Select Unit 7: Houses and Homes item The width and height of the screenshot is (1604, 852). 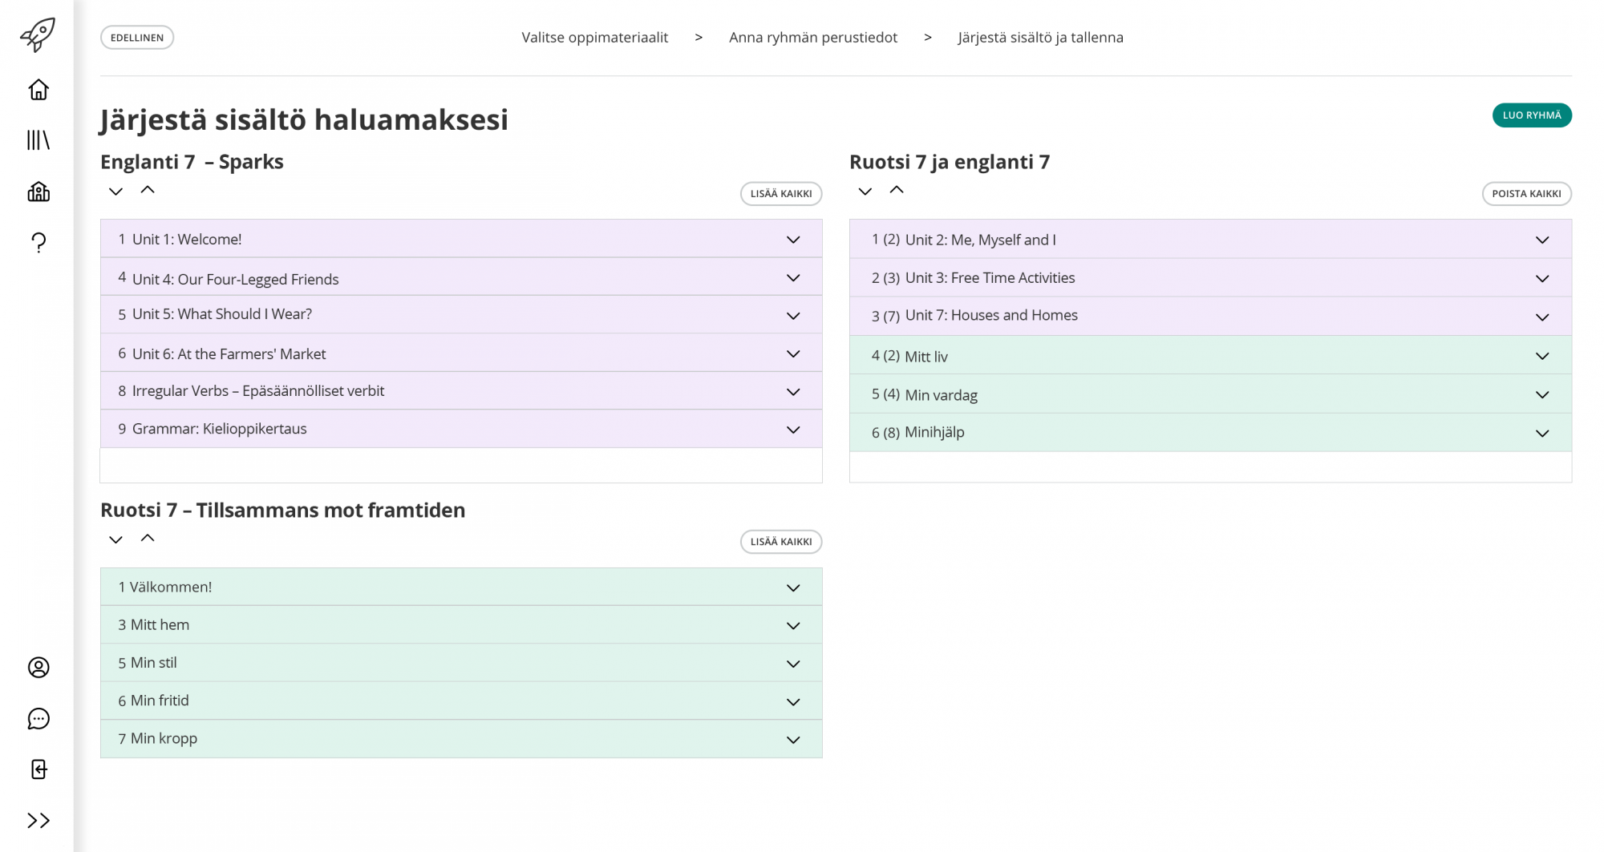click(990, 316)
